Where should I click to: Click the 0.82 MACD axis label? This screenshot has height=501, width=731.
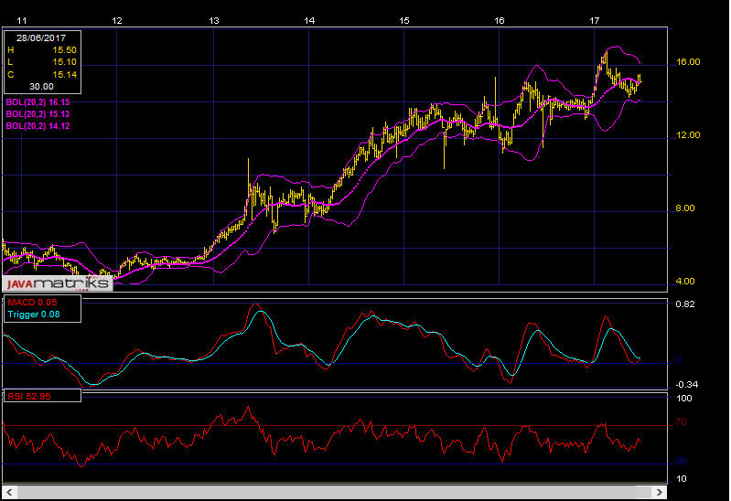tap(685, 304)
